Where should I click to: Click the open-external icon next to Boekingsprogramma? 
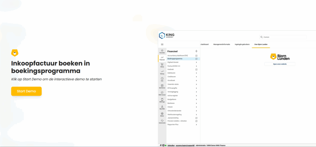196,59
